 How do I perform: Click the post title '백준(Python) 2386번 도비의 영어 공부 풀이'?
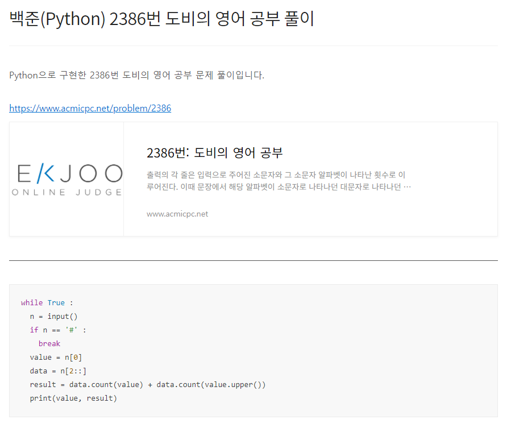point(161,19)
